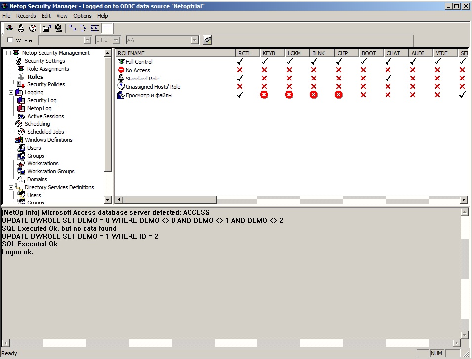Toggle BLNK circled cross for Просмотр и файлы
The height and width of the screenshot is (359, 472).
point(314,95)
